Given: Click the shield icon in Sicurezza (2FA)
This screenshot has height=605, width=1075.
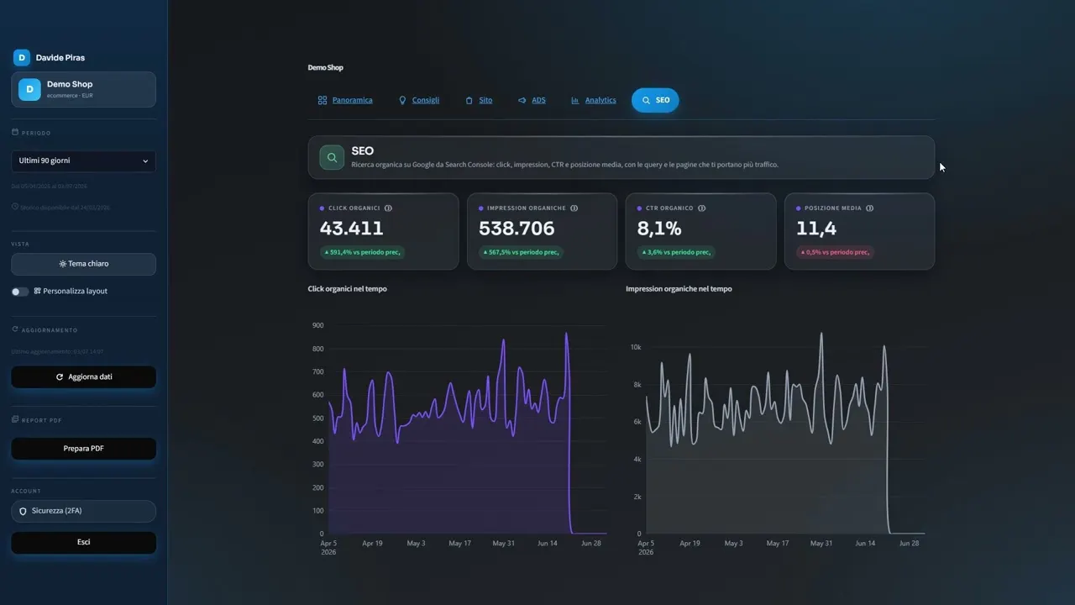Looking at the screenshot, I should (x=23, y=511).
